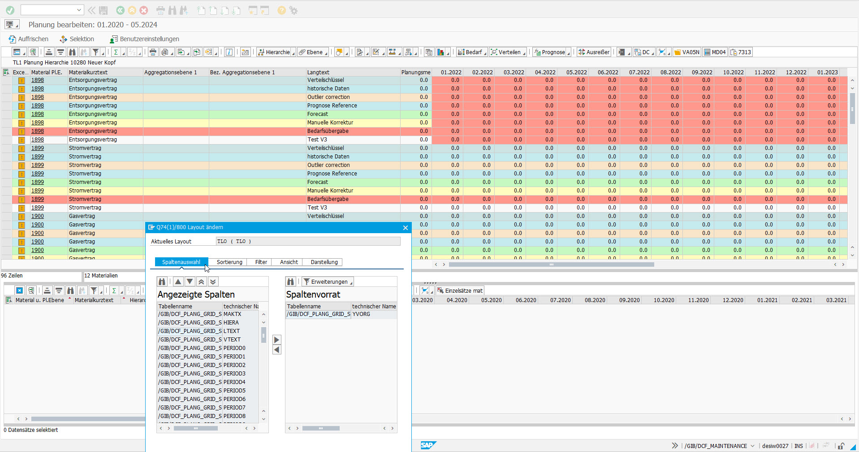Click the Aktuelles Layout field
859x452 pixels.
click(x=307, y=241)
